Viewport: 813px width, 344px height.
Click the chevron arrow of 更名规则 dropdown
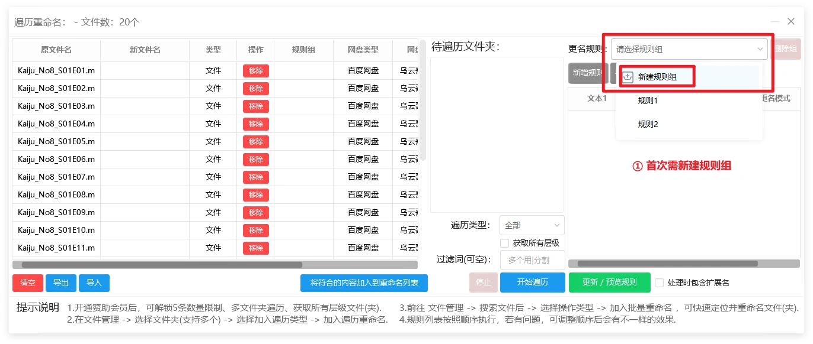pyautogui.click(x=760, y=50)
